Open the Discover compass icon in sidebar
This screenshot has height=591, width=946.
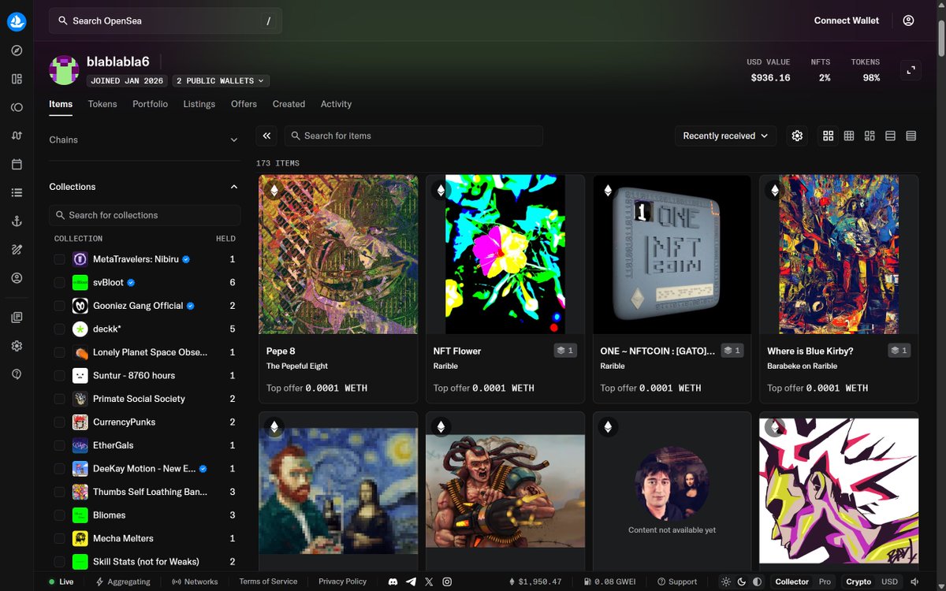coord(17,50)
